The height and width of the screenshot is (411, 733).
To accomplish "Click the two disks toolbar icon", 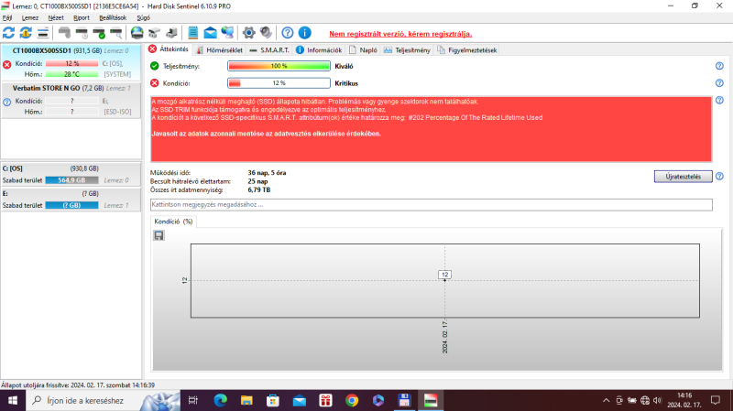I will click(x=154, y=33).
